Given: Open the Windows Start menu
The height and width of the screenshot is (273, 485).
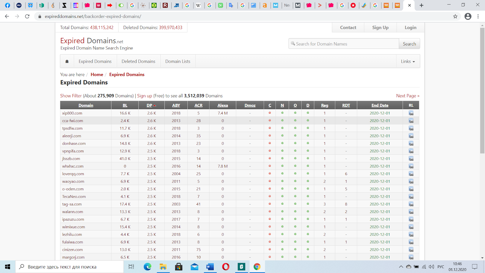Looking at the screenshot, I should [8, 267].
